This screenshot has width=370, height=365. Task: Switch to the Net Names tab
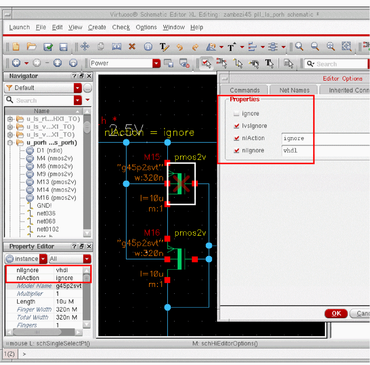294,90
